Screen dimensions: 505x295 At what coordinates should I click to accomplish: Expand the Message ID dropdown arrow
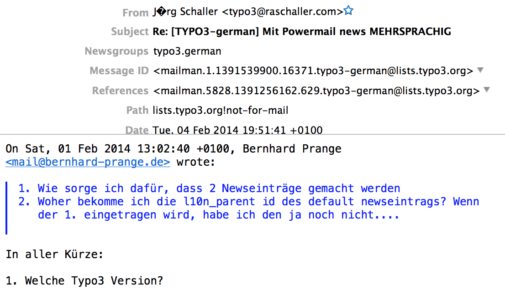(x=480, y=70)
